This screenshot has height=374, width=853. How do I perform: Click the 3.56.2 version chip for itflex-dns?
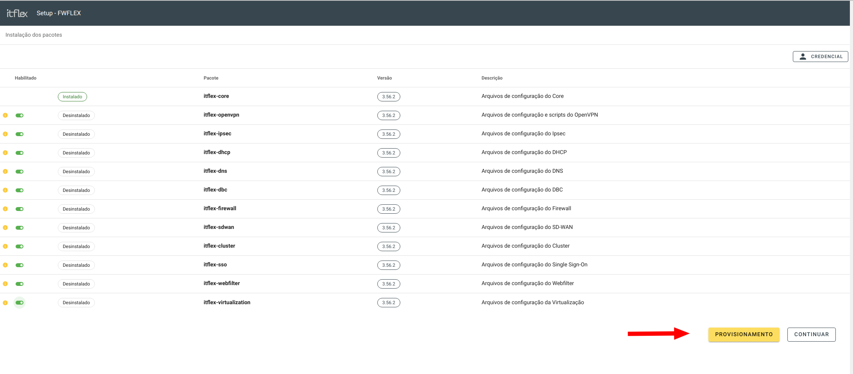tap(389, 172)
